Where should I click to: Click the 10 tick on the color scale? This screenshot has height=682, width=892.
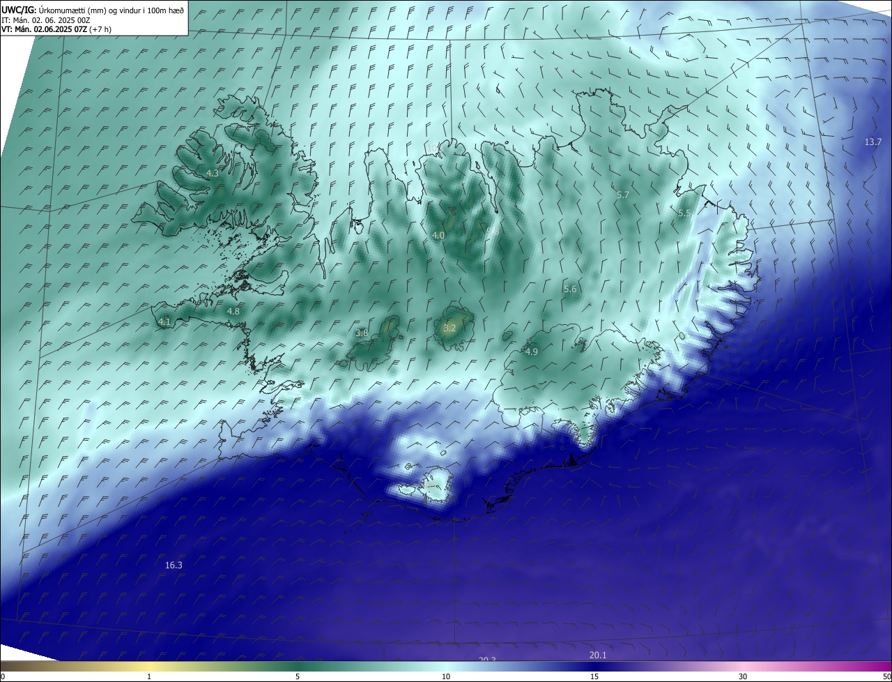pos(446,676)
